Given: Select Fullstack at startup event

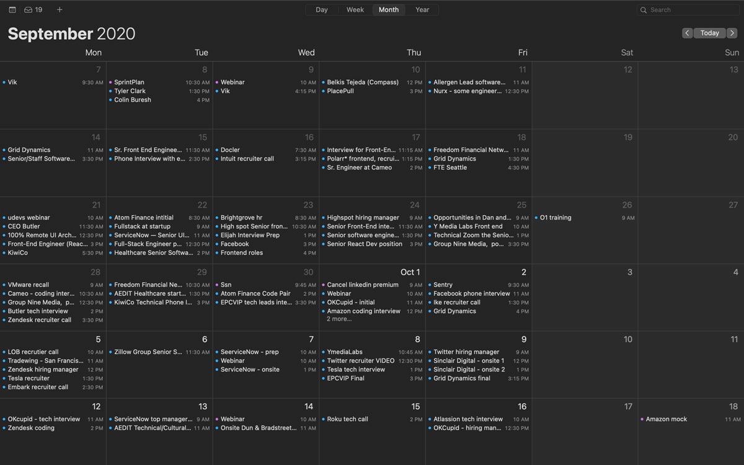Looking at the screenshot, I should coord(159,226).
